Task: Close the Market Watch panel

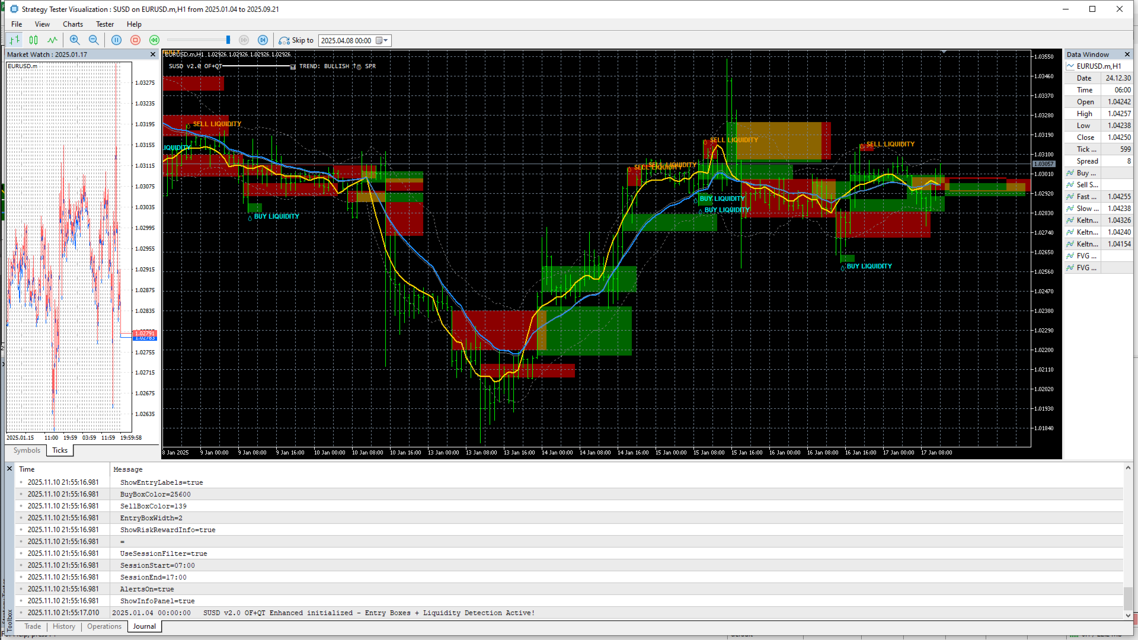Action: click(153, 55)
